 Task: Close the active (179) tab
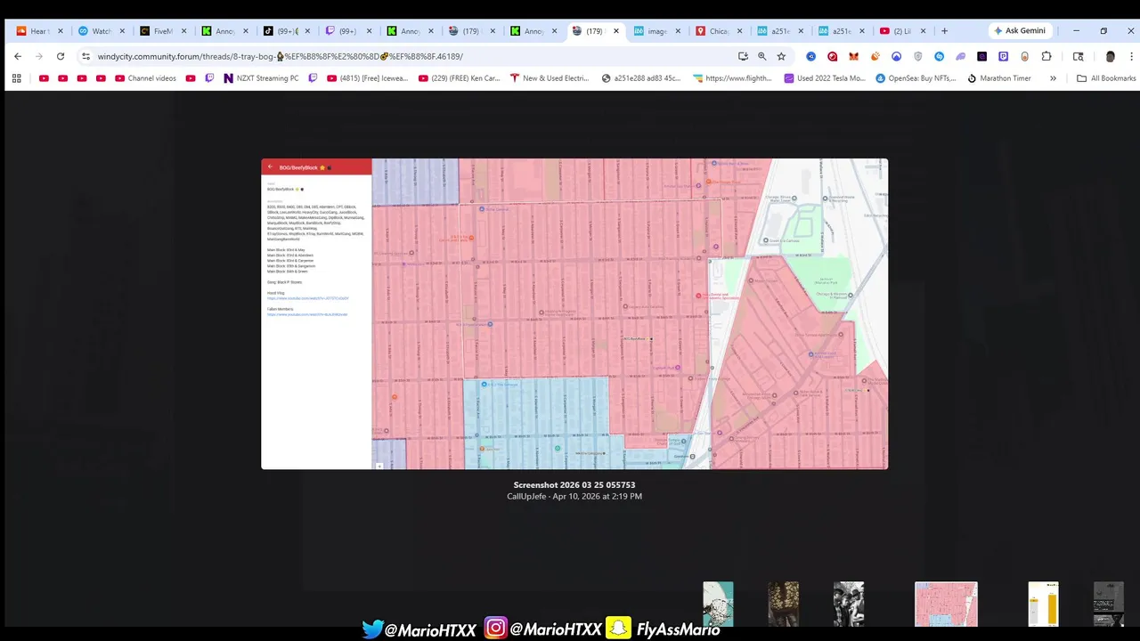615,31
